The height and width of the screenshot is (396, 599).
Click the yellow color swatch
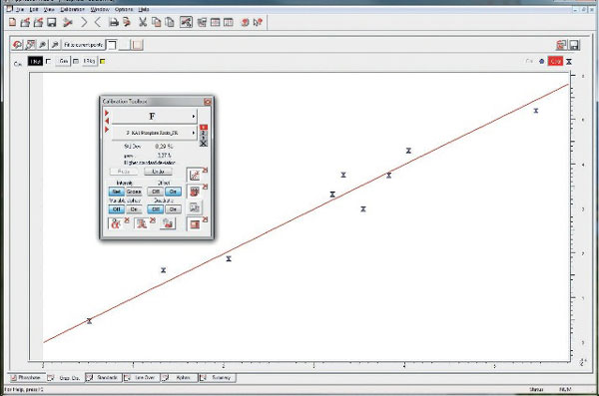(103, 61)
